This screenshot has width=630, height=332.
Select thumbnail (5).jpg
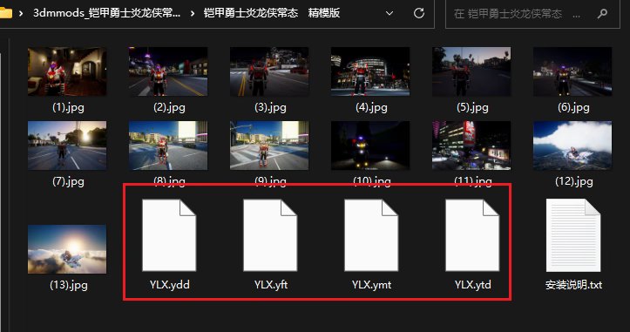coord(471,71)
